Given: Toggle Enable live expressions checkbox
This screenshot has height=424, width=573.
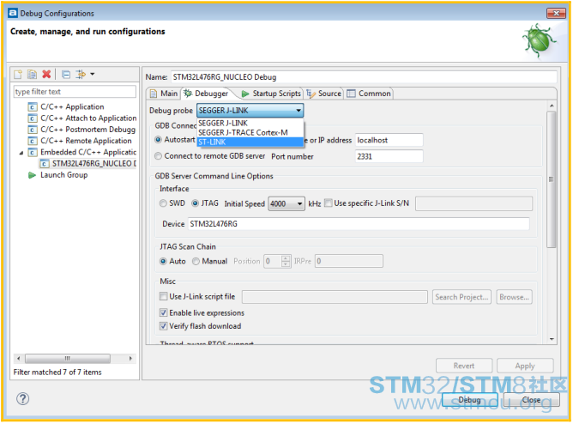Looking at the screenshot, I should tap(163, 313).
